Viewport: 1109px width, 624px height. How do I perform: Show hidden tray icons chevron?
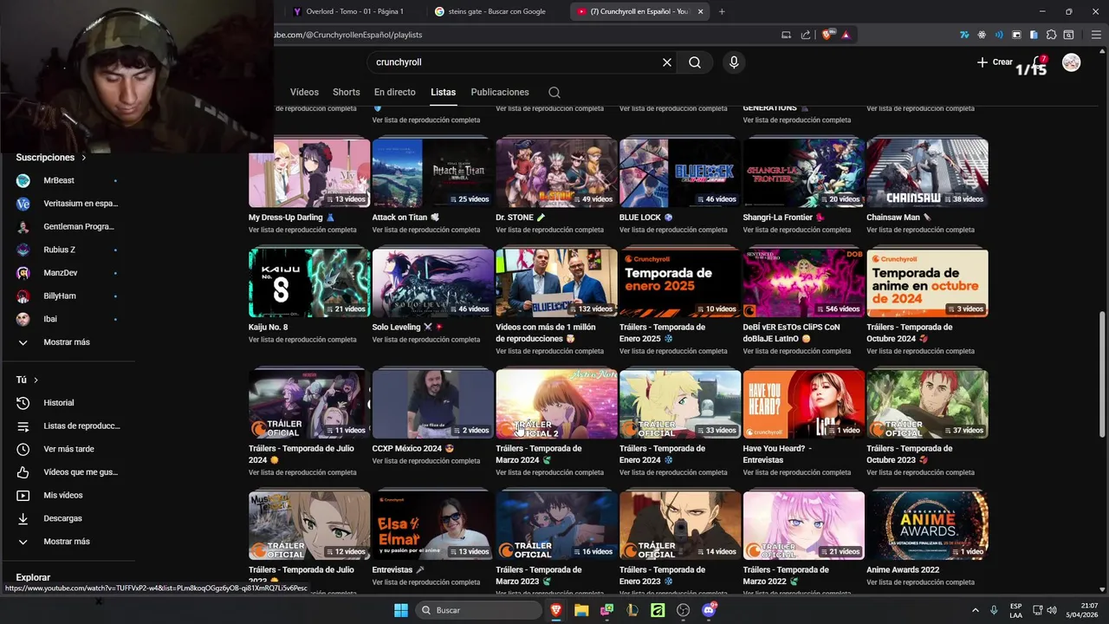[975, 610]
